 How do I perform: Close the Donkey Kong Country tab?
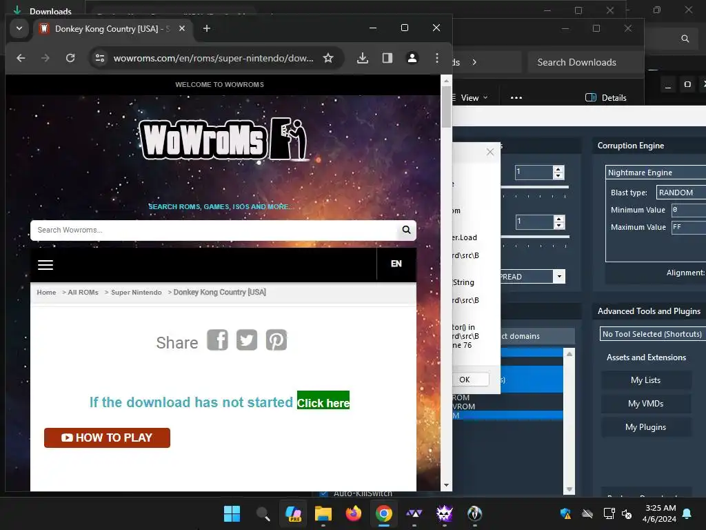tap(182, 28)
